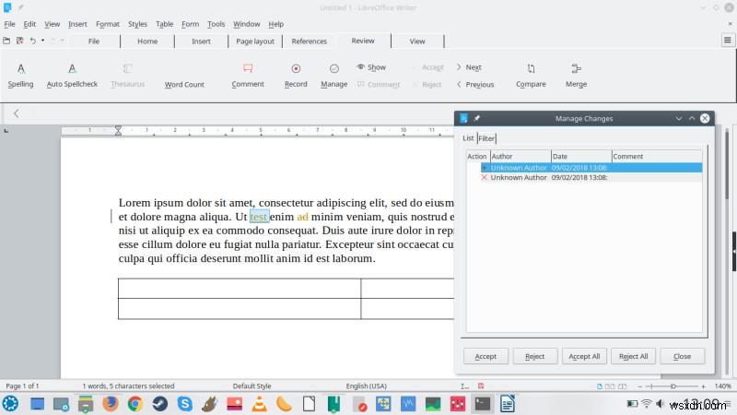The width and height of the screenshot is (737, 415).
Task: Click Page 1 of 1 in status bar
Action: tap(22, 385)
